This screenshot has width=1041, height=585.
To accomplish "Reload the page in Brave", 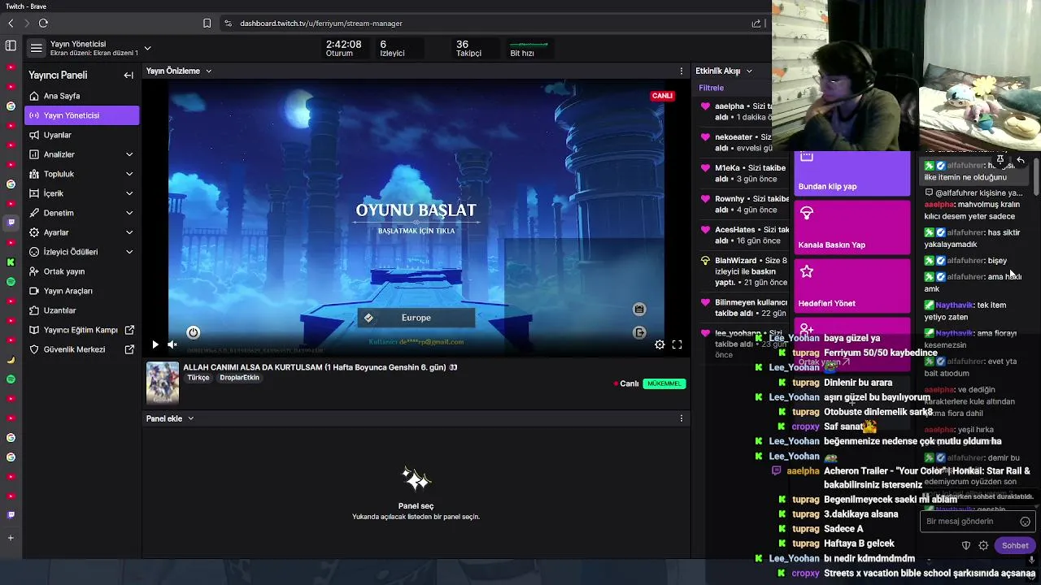I will coord(43,24).
